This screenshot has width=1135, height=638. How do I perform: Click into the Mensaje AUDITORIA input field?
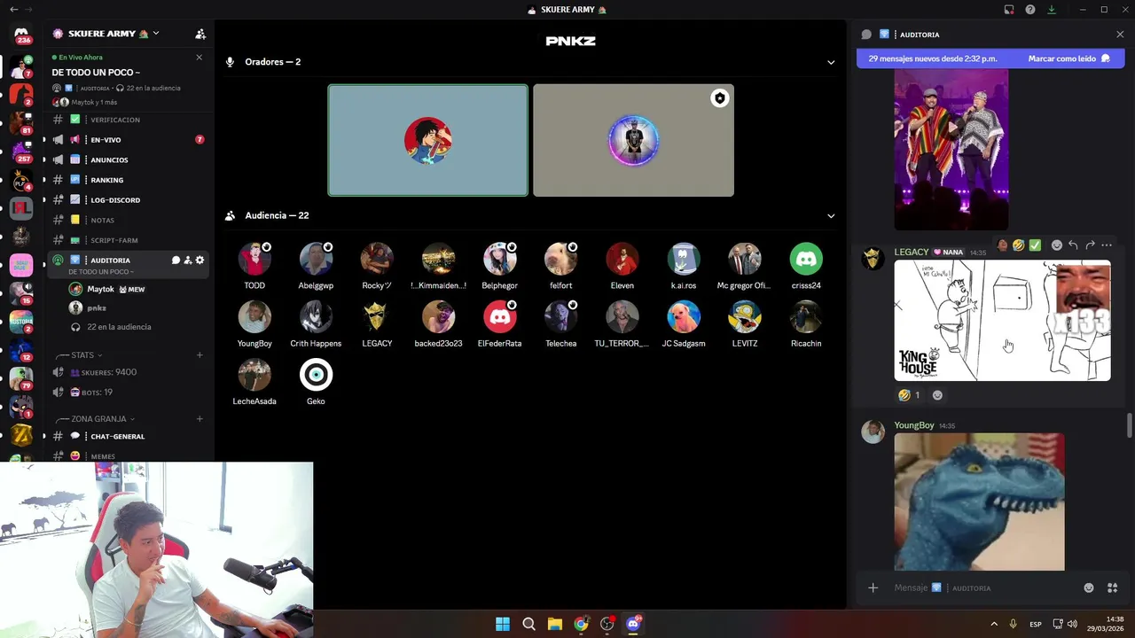tap(984, 587)
